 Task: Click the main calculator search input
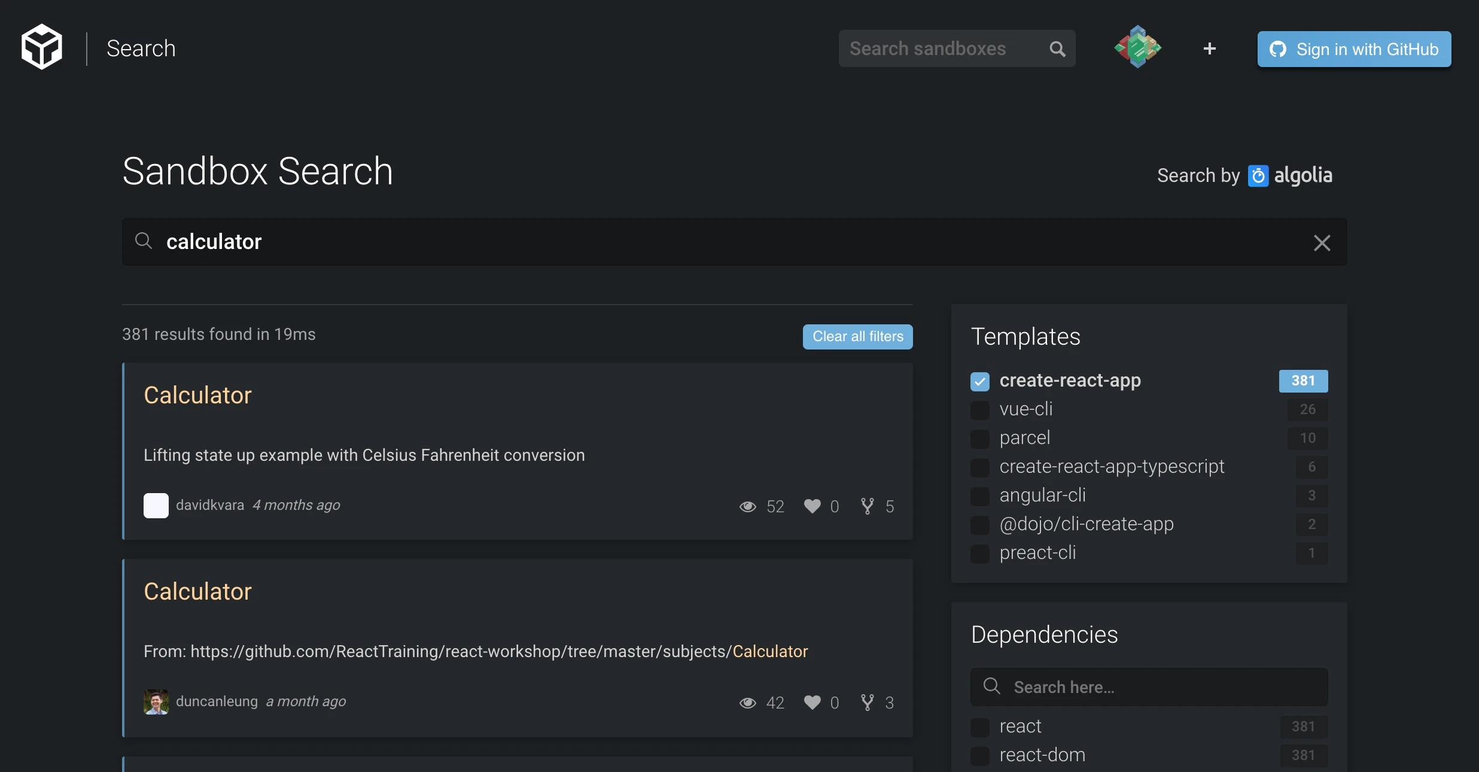[734, 242]
